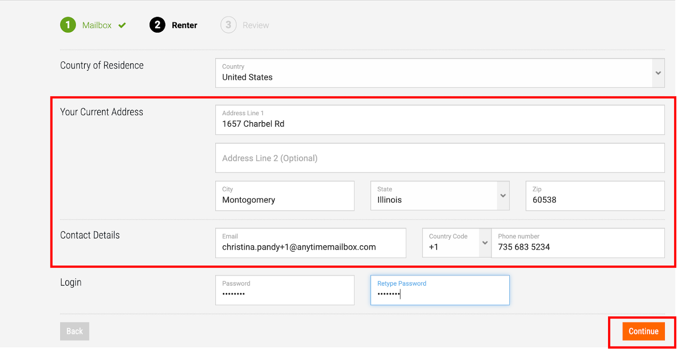Click the grey step 3 circle icon
This screenshot has width=678, height=349.
point(228,25)
